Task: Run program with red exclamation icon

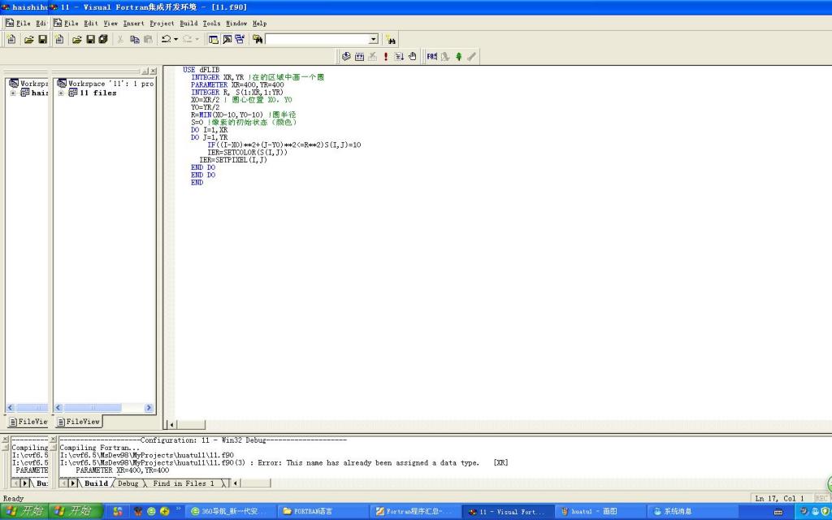Action: (386, 56)
